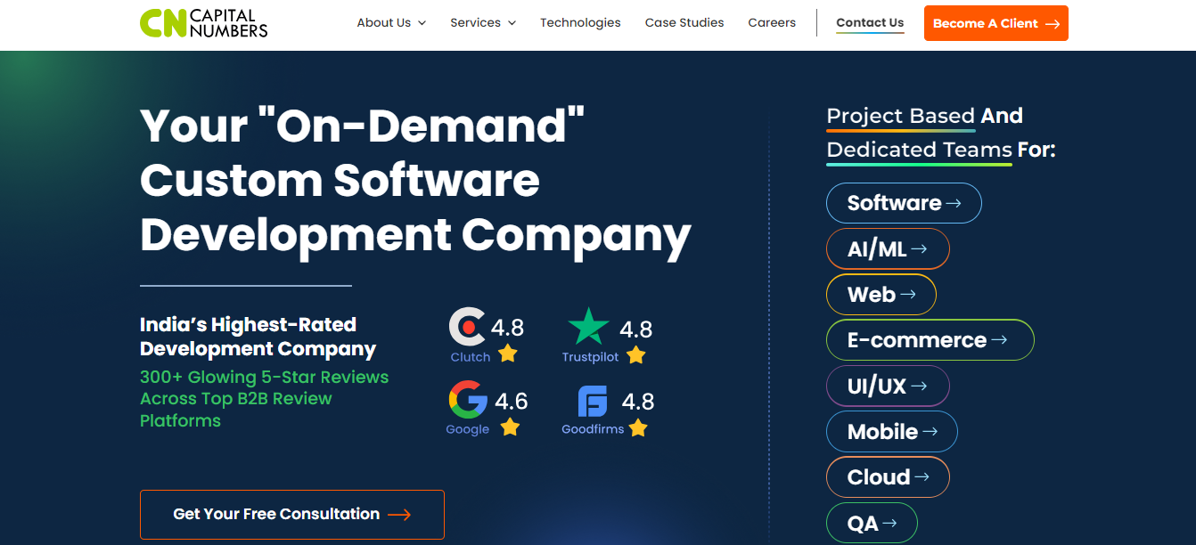
Task: Expand the About Us dropdown chevron
Action: (x=422, y=23)
